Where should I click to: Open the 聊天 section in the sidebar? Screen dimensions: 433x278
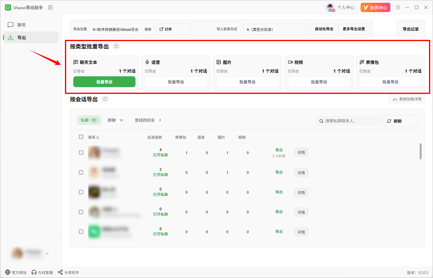(31, 25)
